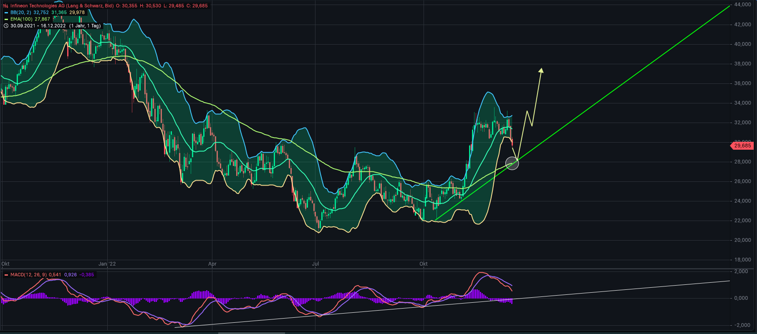Click the clock icon before the date range

click(x=6, y=26)
